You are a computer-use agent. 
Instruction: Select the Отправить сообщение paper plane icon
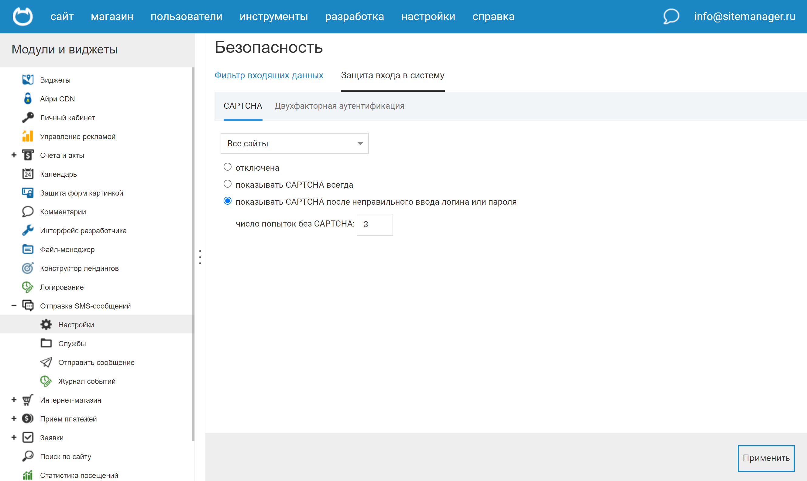[x=46, y=362]
